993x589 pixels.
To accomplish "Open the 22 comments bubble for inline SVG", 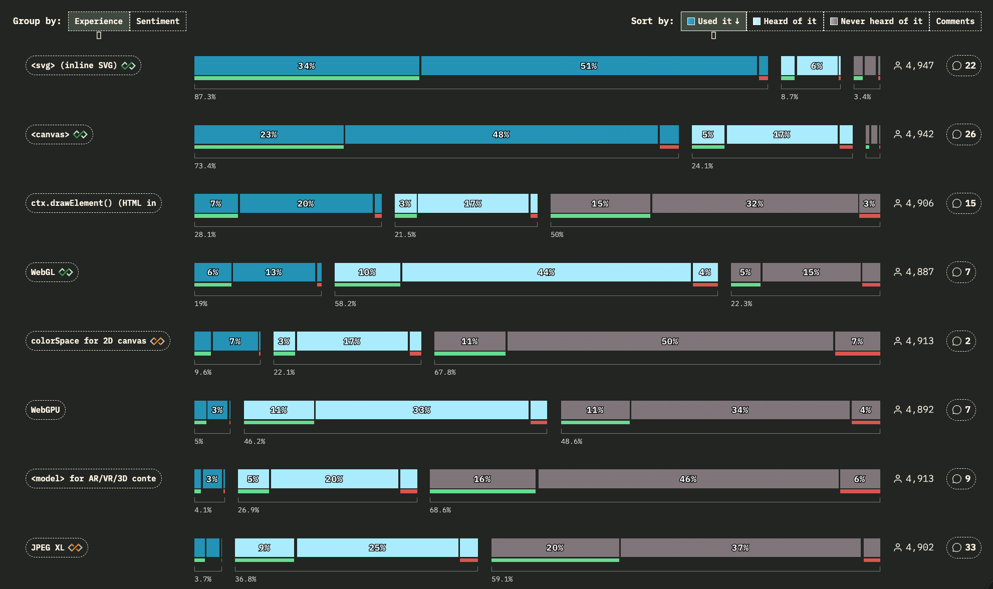I will [963, 66].
